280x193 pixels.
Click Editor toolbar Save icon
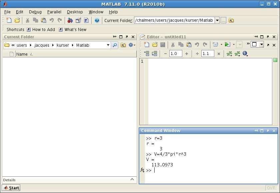[x=163, y=45]
